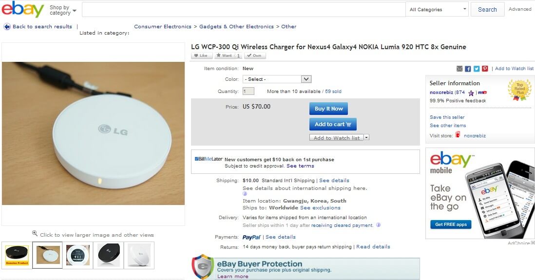Click the Quantity input field
The image size is (535, 280).
pyautogui.click(x=248, y=91)
